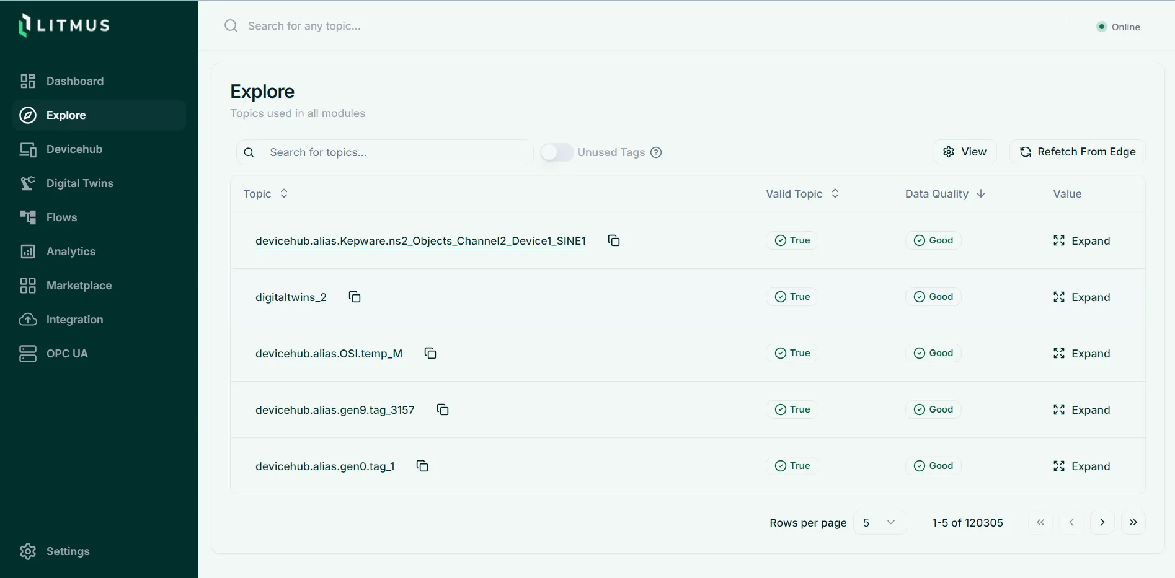Click Refetch From Edge
Image resolution: width=1175 pixels, height=578 pixels.
pos(1077,152)
